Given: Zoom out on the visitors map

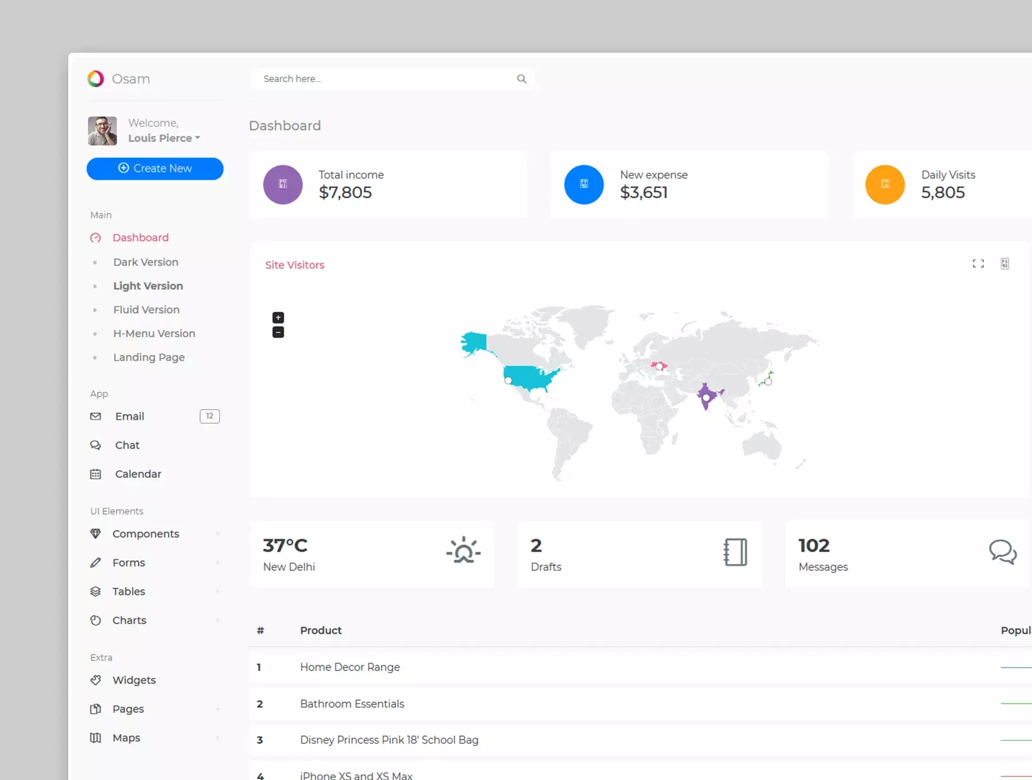Looking at the screenshot, I should pyautogui.click(x=278, y=332).
